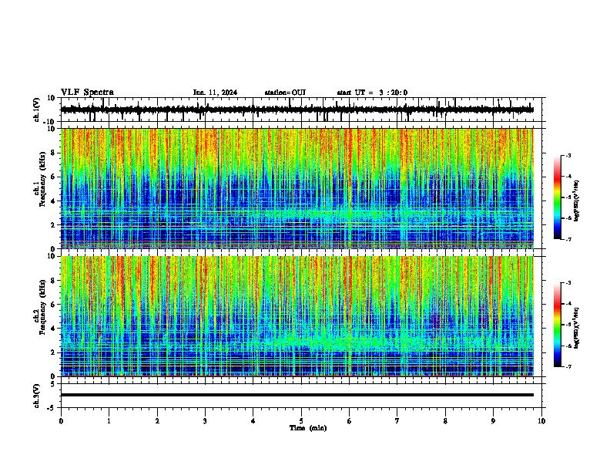Click the ch.1 color bar log(PSD) unit label
Viewport: 610px width, 472px height.
pyautogui.click(x=577, y=201)
